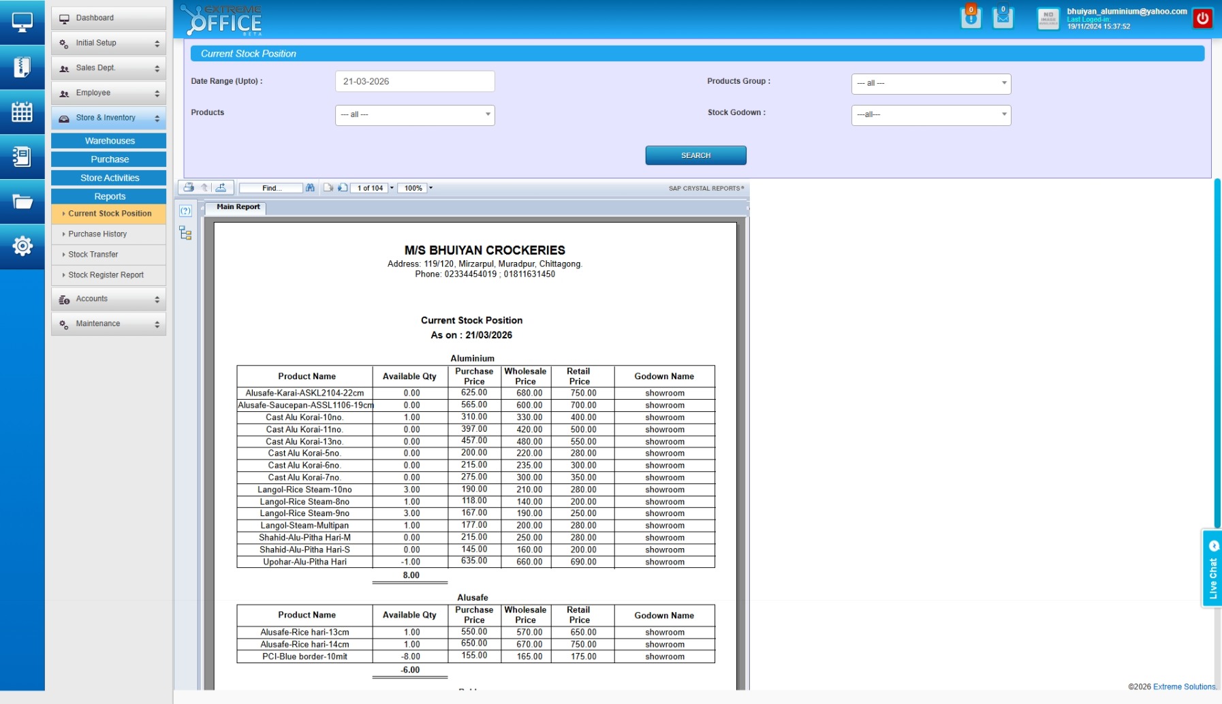Click the red power logout button
The image size is (1222, 704).
point(1202,18)
